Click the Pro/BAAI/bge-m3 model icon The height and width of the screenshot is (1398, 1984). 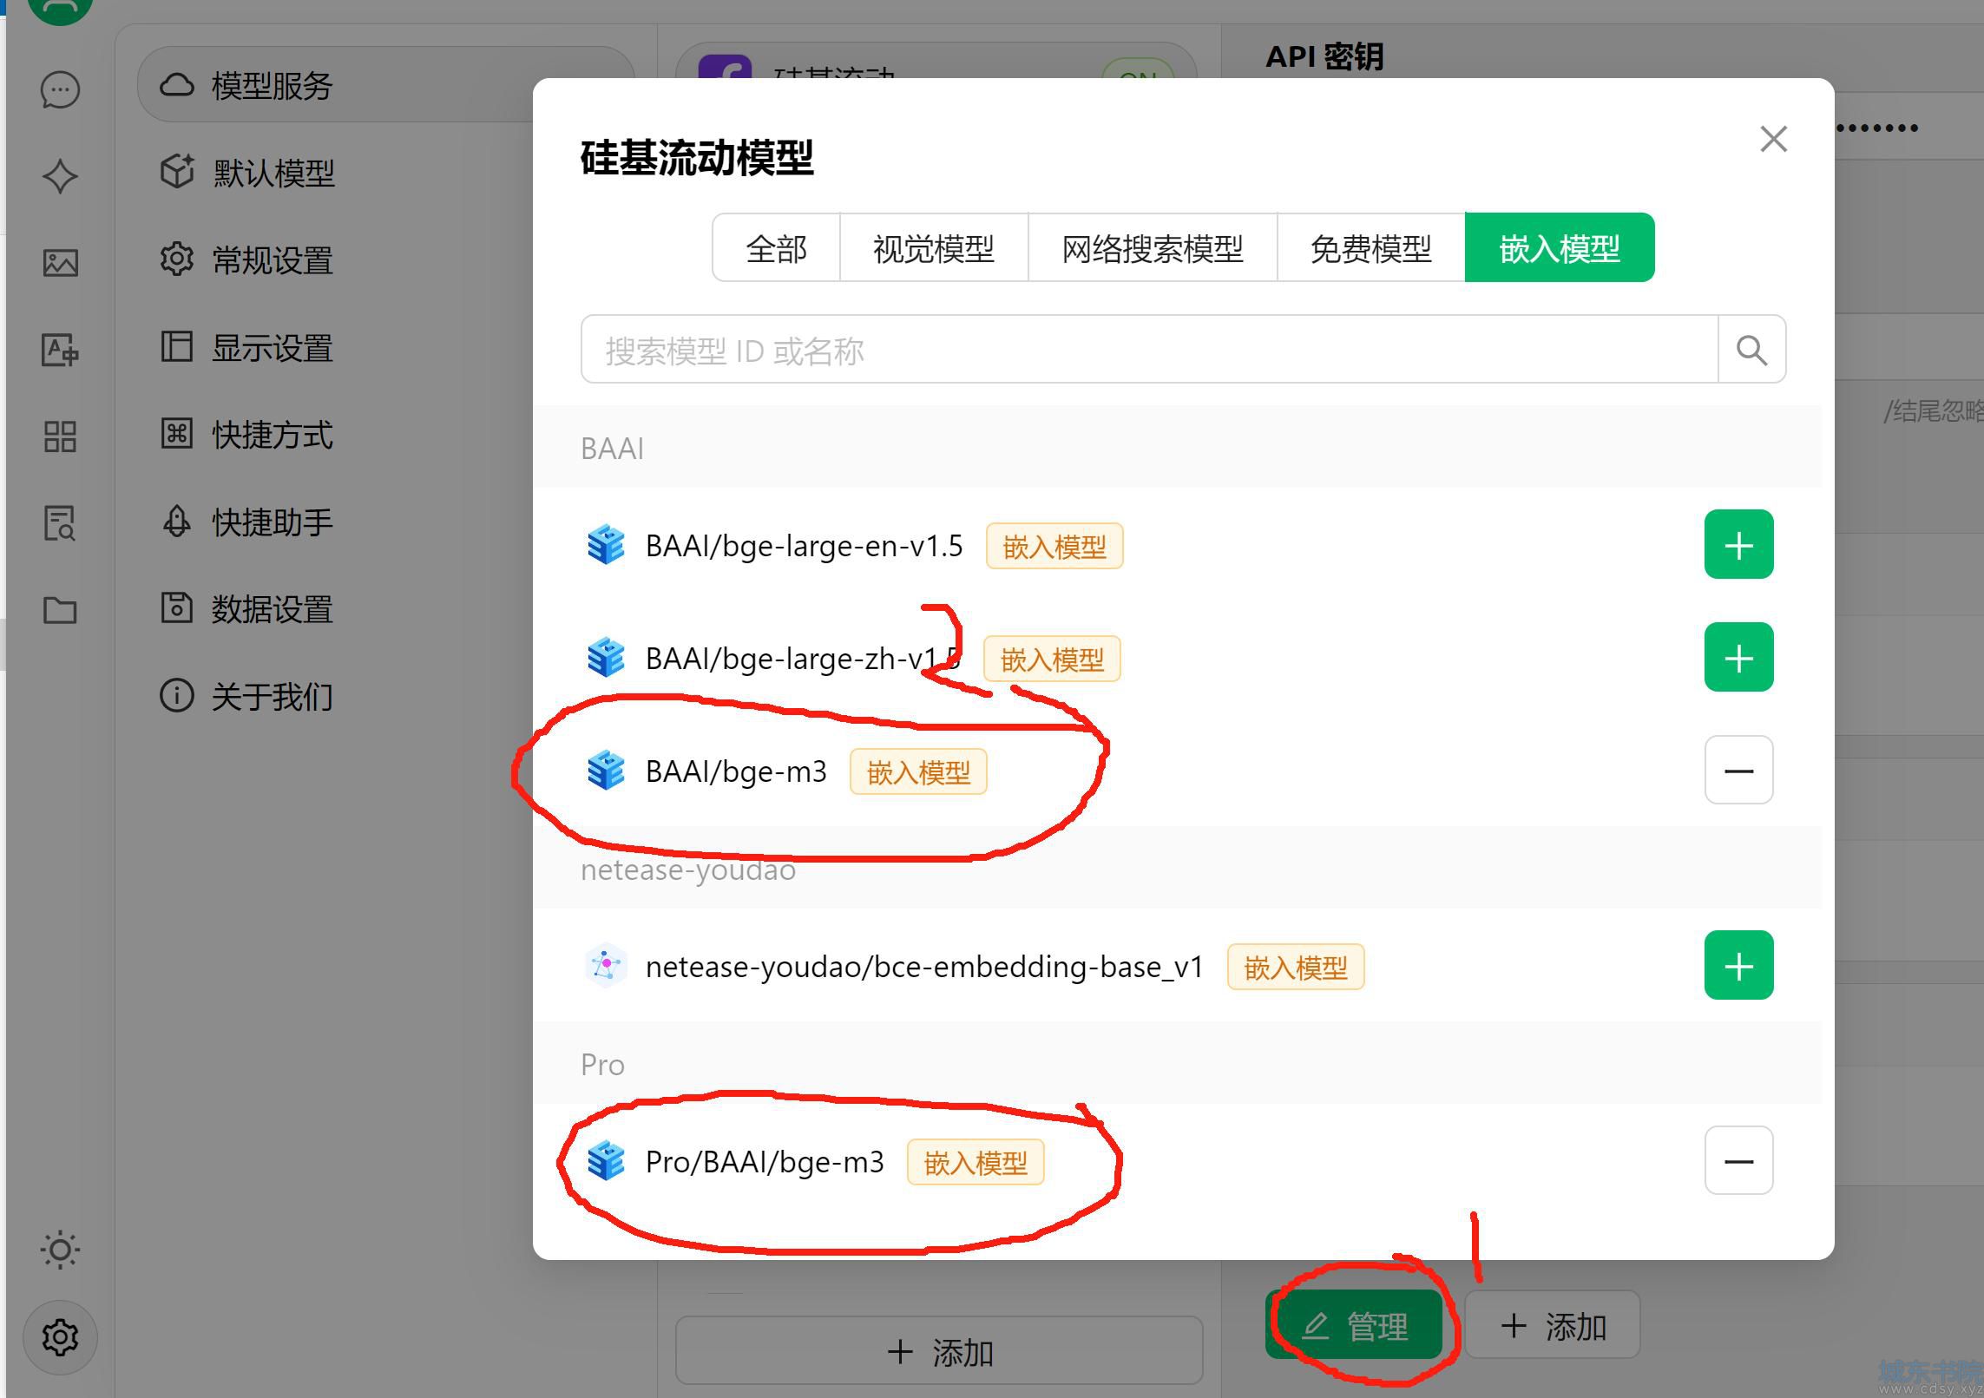(x=606, y=1161)
